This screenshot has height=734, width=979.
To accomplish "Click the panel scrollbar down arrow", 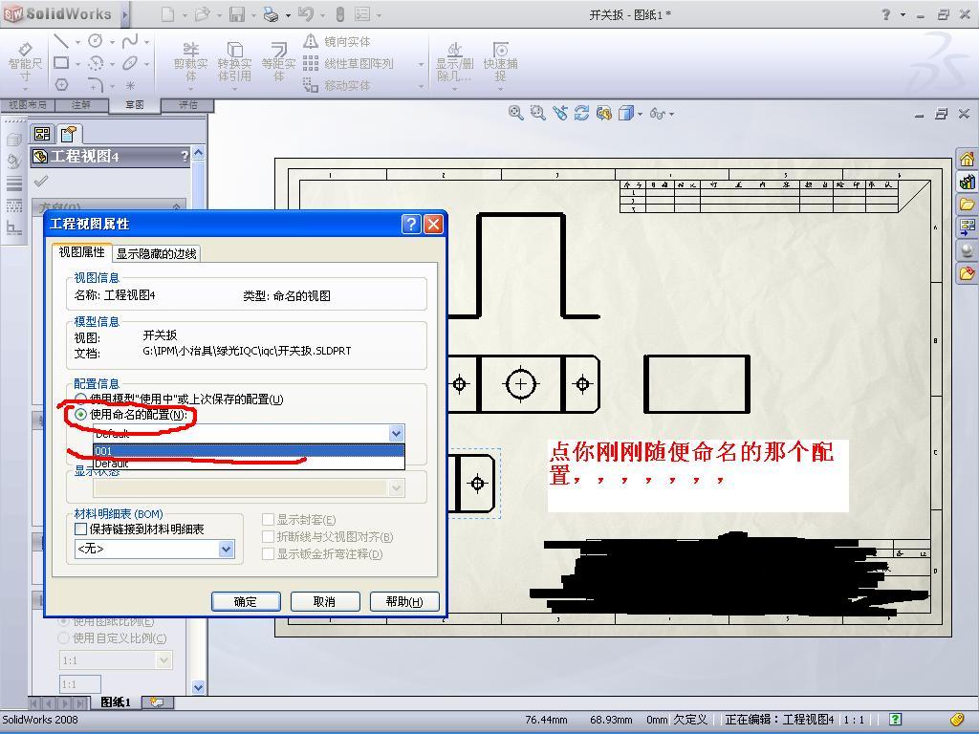I will [199, 687].
